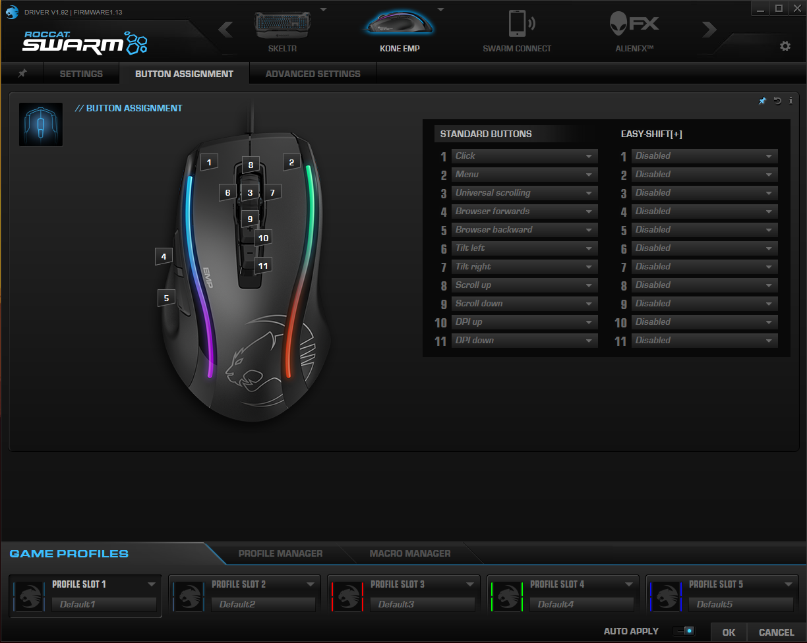Show next devices with right arrow
Screen dimensions: 807x643
click(709, 30)
